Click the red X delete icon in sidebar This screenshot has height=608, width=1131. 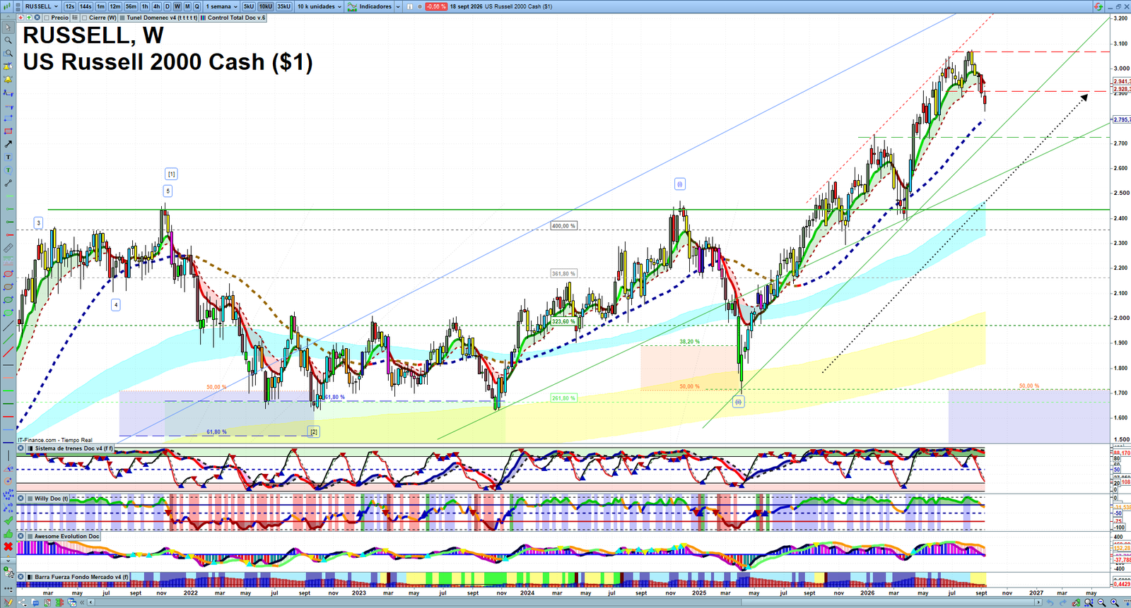pyautogui.click(x=8, y=547)
